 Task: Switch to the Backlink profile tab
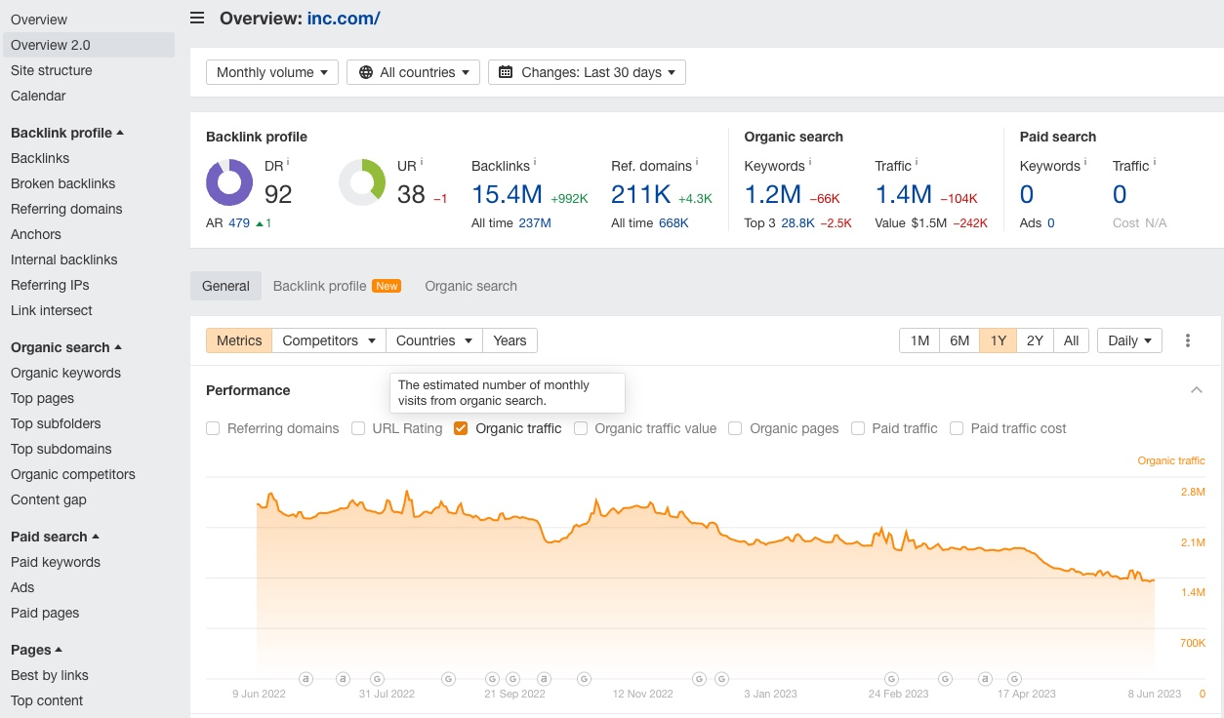point(336,286)
